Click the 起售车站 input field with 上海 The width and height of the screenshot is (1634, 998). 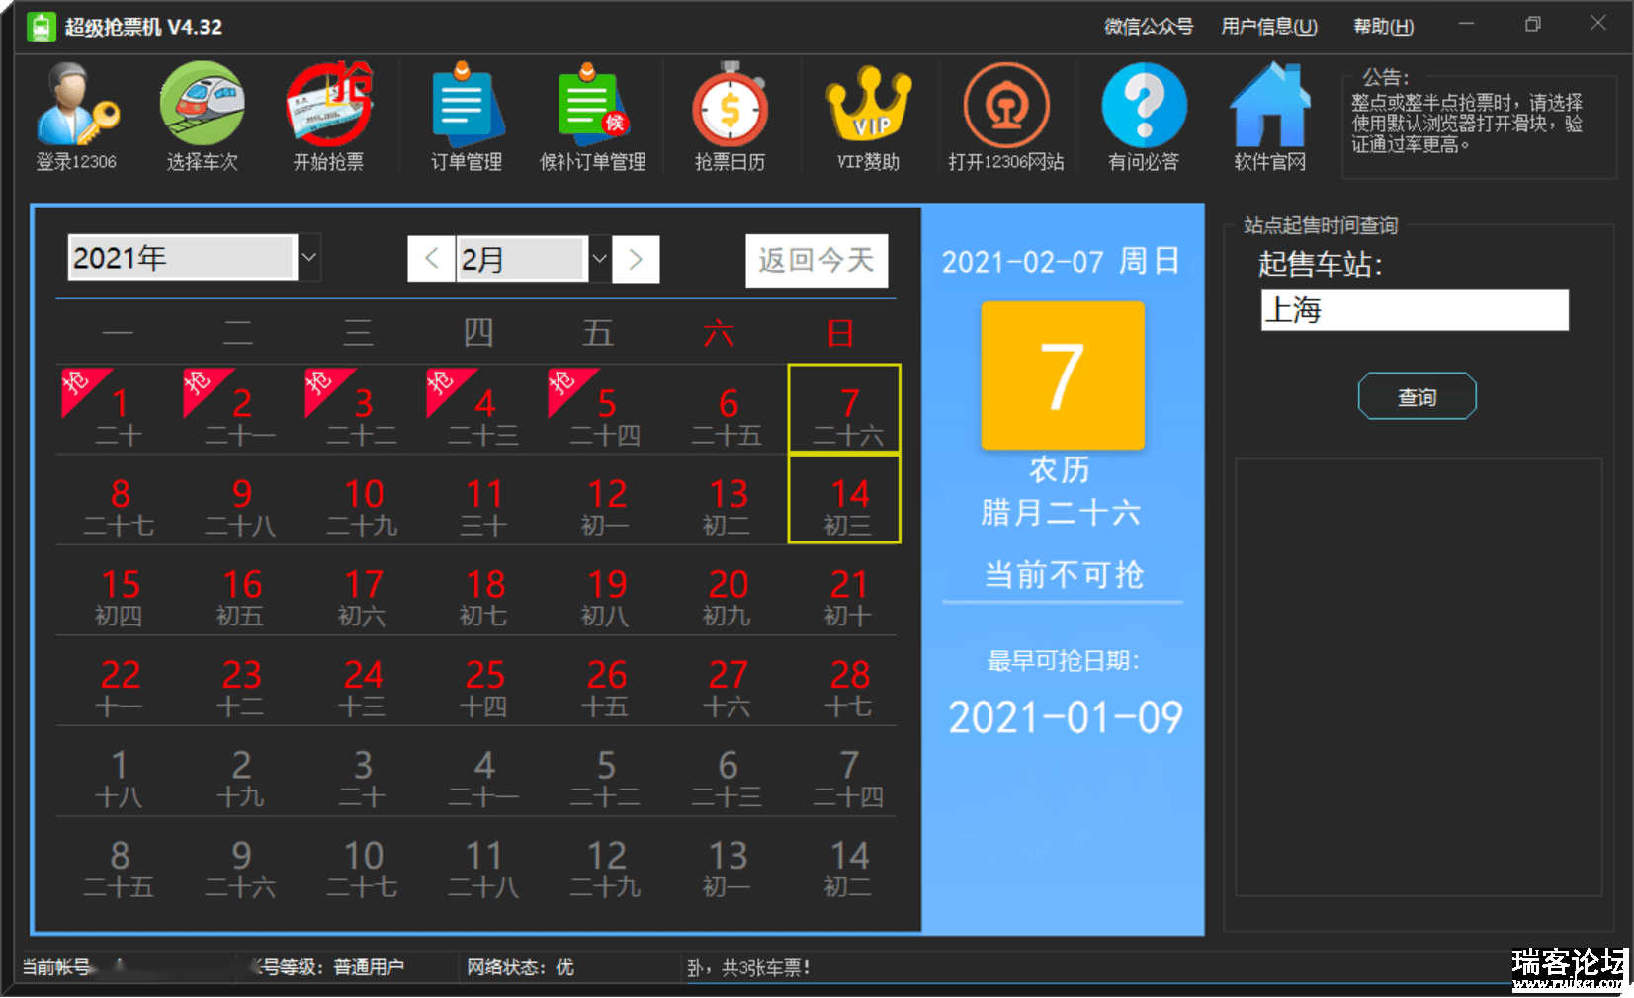[1415, 310]
